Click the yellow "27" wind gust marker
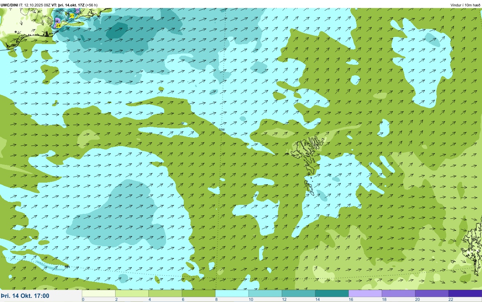The height and width of the screenshot is (302, 482). 72,16
